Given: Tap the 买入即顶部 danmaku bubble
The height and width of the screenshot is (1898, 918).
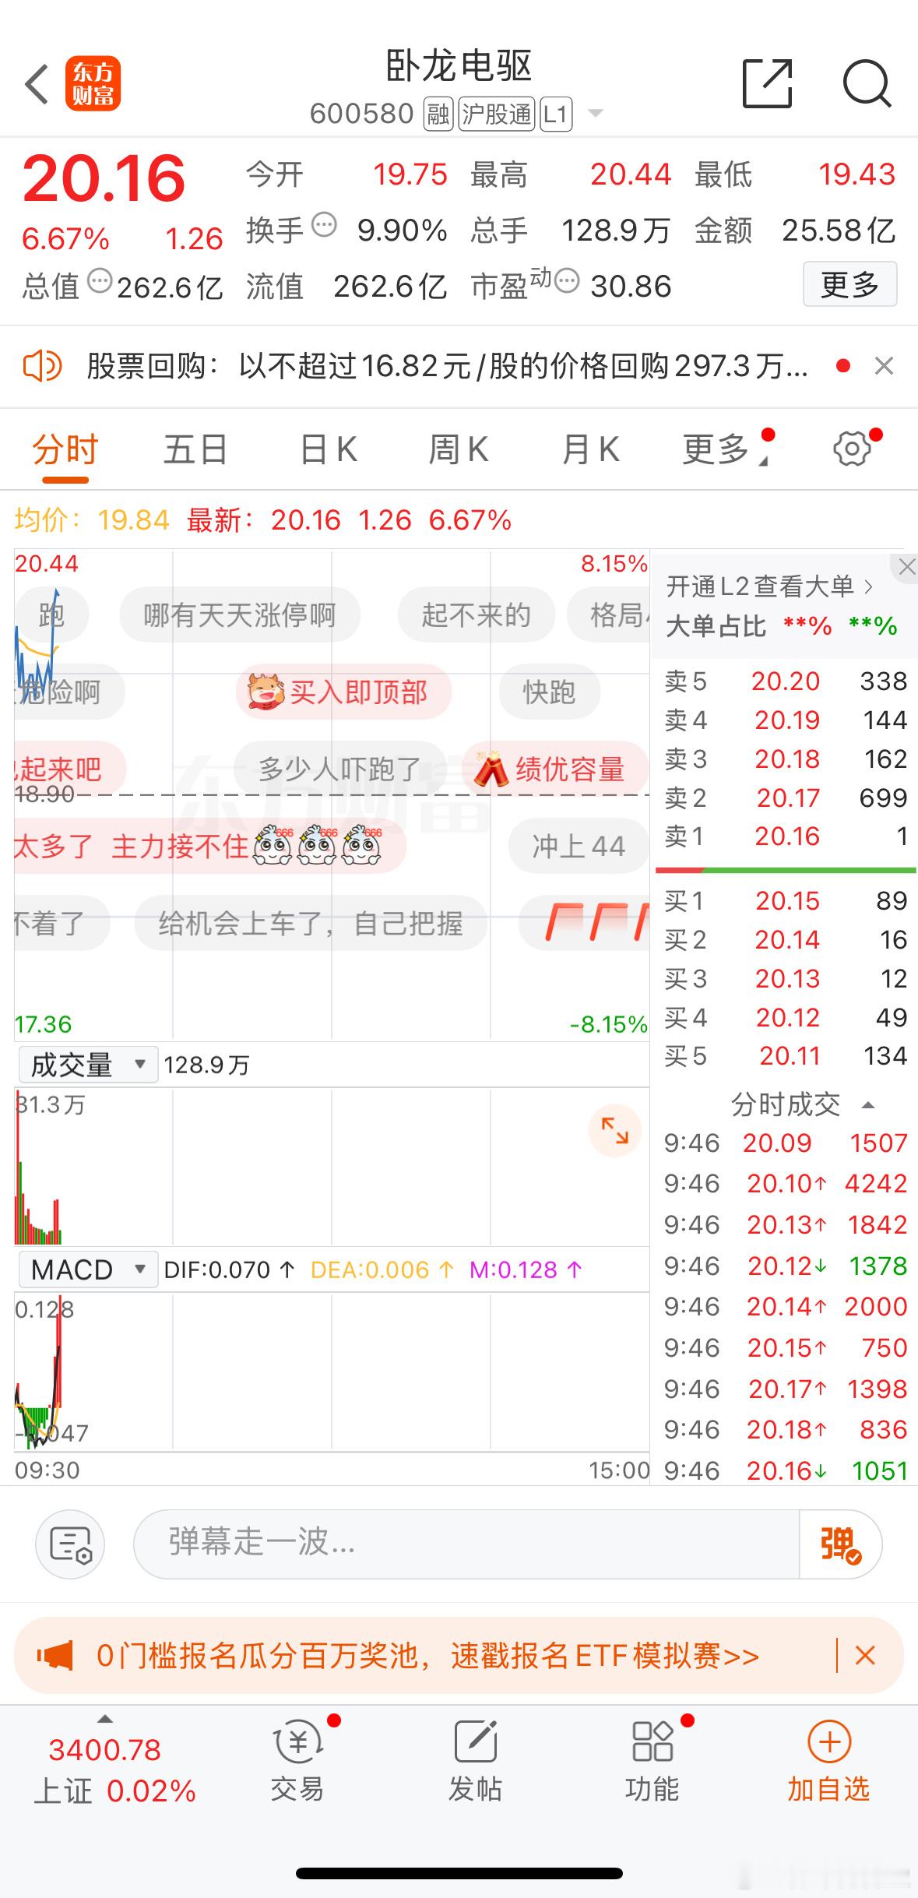Looking at the screenshot, I should point(343,692).
